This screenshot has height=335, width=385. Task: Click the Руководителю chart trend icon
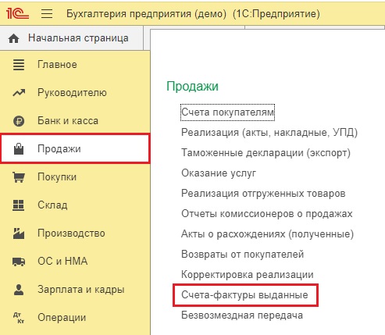19,93
